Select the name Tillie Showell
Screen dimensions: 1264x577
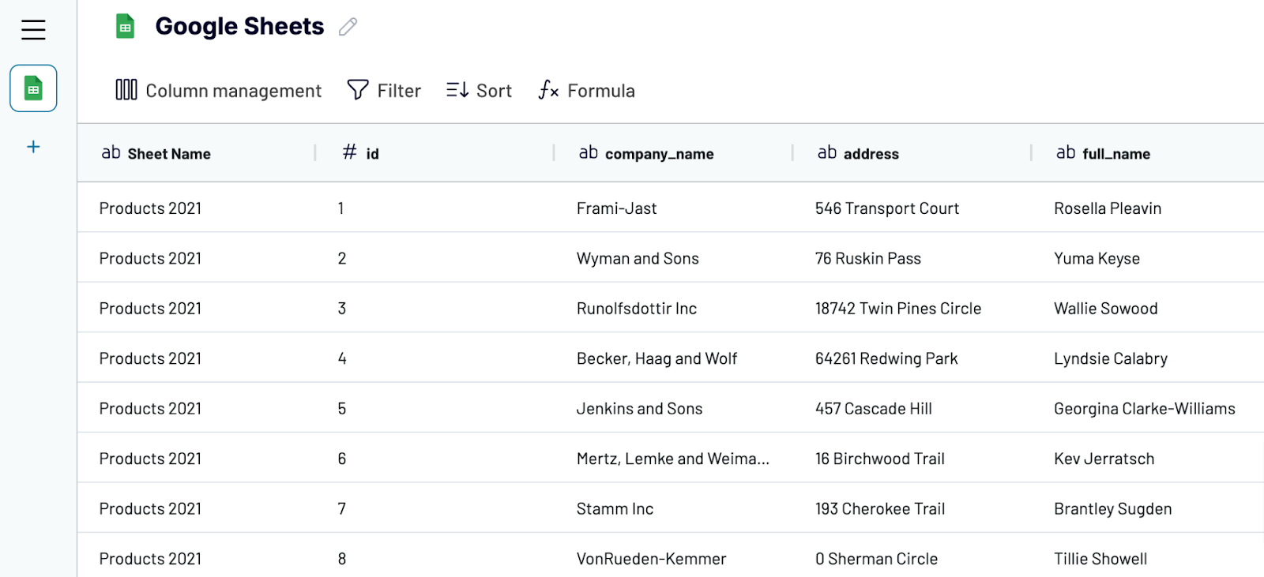1100,559
